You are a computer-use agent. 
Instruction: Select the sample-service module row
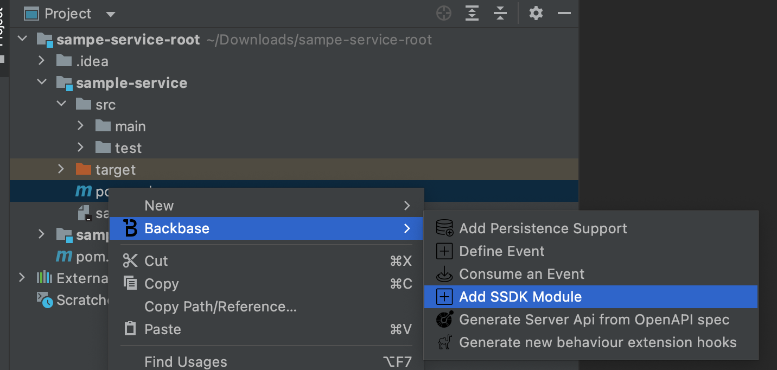tap(294, 83)
